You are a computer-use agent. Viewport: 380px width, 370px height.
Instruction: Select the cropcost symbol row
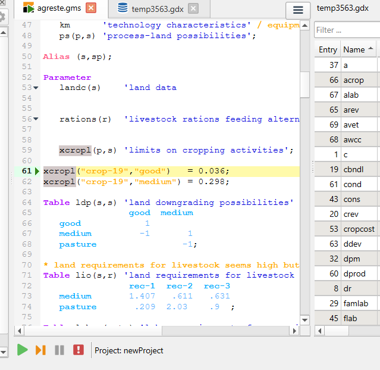coord(359,229)
